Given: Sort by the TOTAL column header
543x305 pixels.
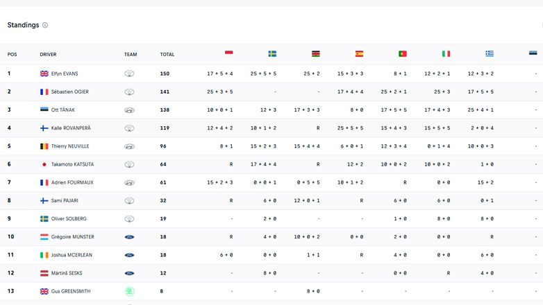Looking at the screenshot, I should tap(167, 54).
